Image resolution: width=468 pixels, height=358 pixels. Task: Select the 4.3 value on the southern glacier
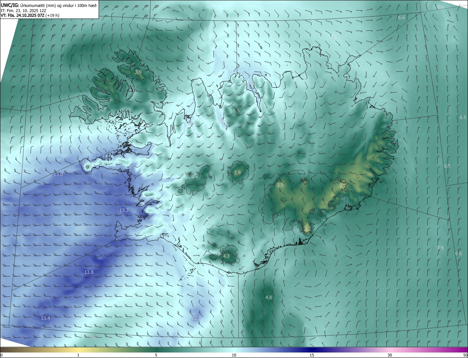click(226, 256)
